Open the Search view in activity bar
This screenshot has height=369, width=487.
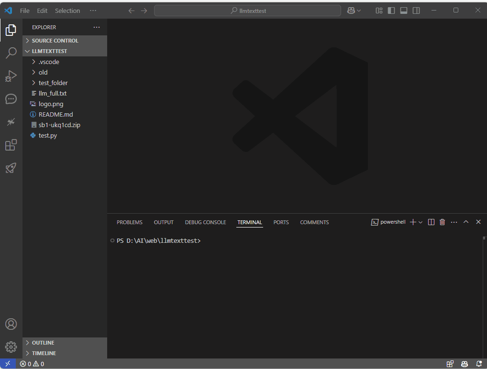(11, 53)
